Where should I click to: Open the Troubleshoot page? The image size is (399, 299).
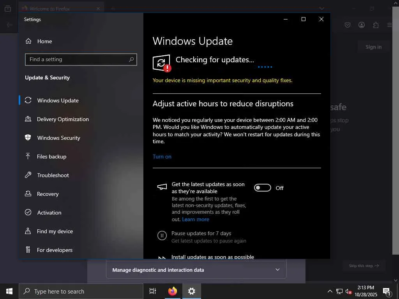pyautogui.click(x=53, y=175)
